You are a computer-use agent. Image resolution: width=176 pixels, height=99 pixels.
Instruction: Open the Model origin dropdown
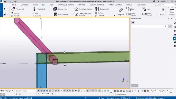7,91
